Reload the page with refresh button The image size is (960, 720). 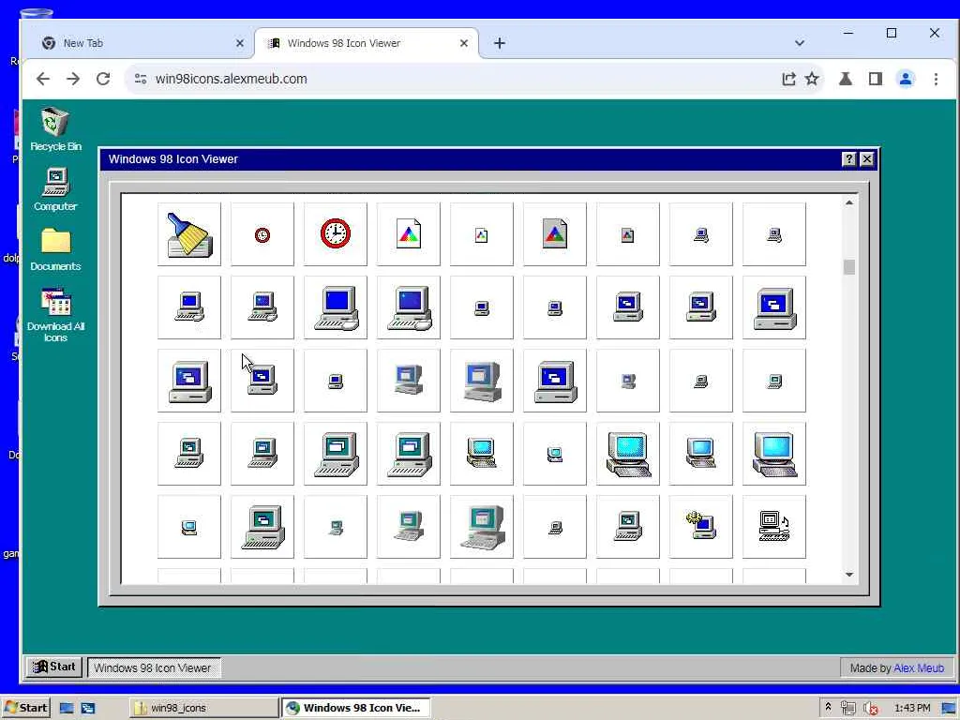103,79
